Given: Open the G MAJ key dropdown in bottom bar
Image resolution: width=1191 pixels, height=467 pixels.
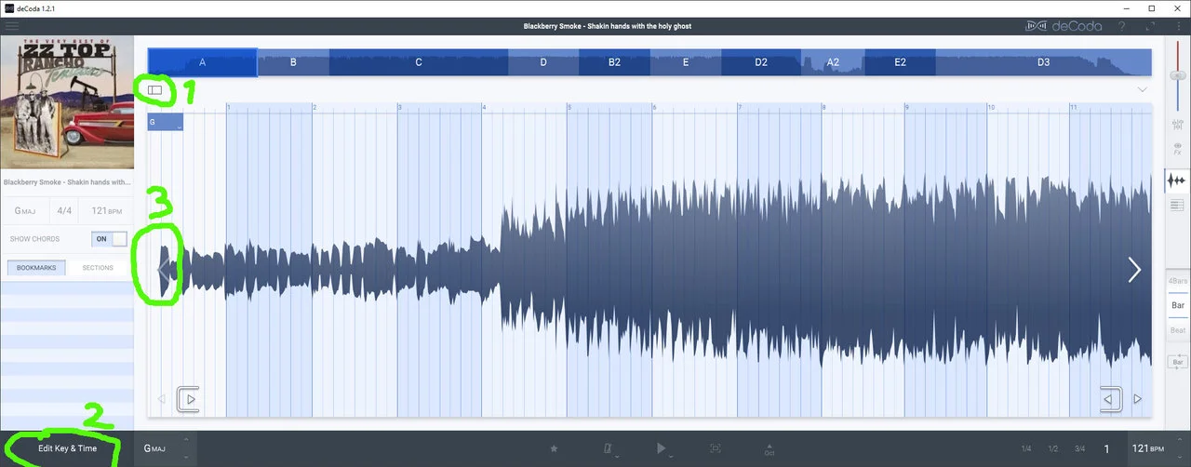Looking at the screenshot, I should click(x=165, y=448).
